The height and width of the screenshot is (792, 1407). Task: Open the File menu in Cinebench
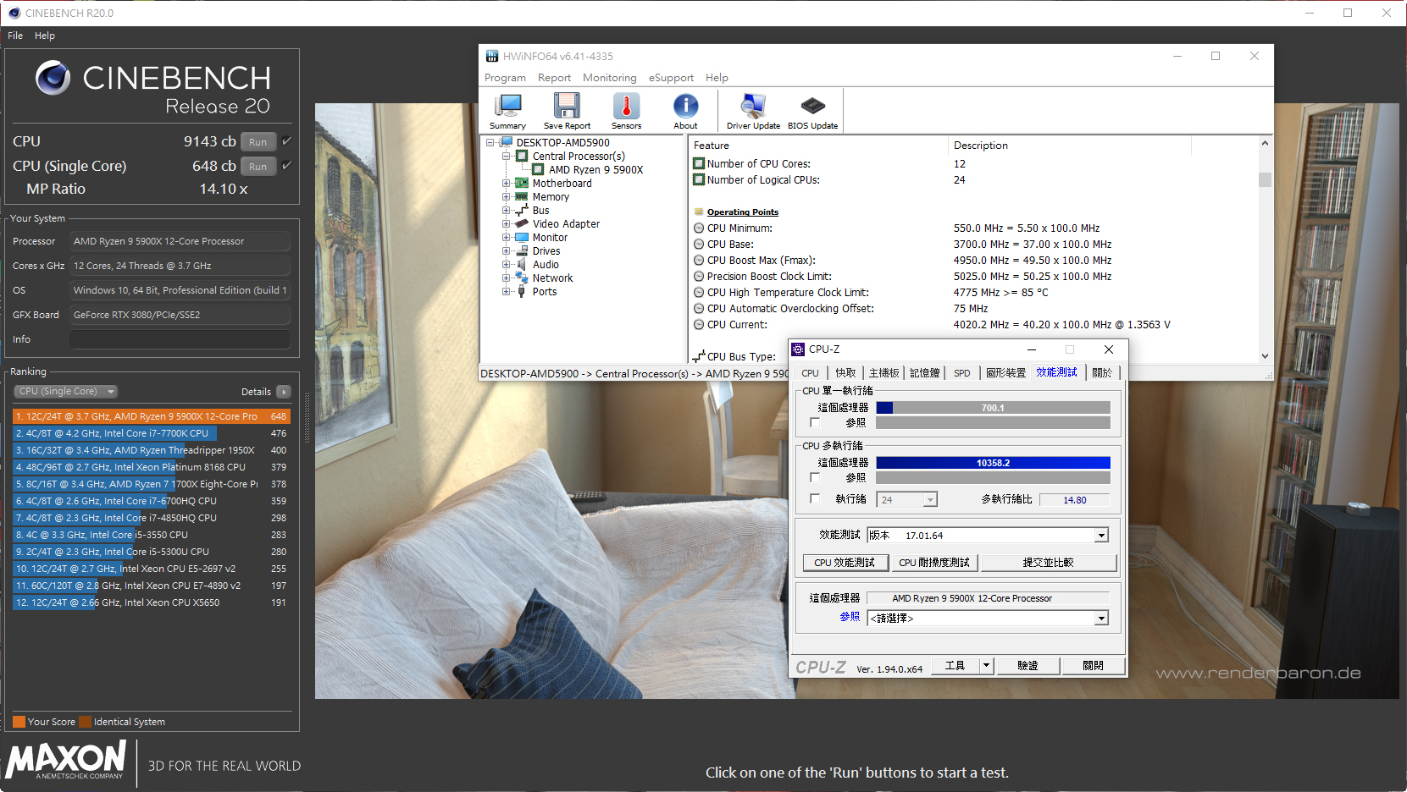[x=15, y=36]
